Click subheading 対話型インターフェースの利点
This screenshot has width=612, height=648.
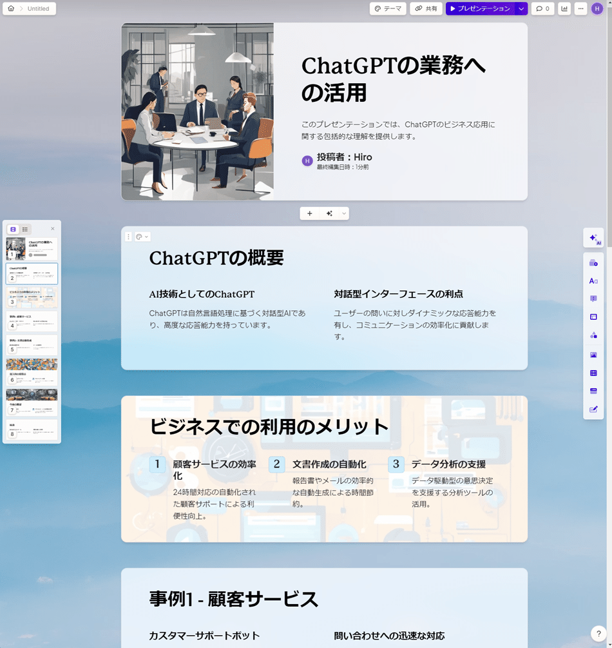tap(399, 294)
